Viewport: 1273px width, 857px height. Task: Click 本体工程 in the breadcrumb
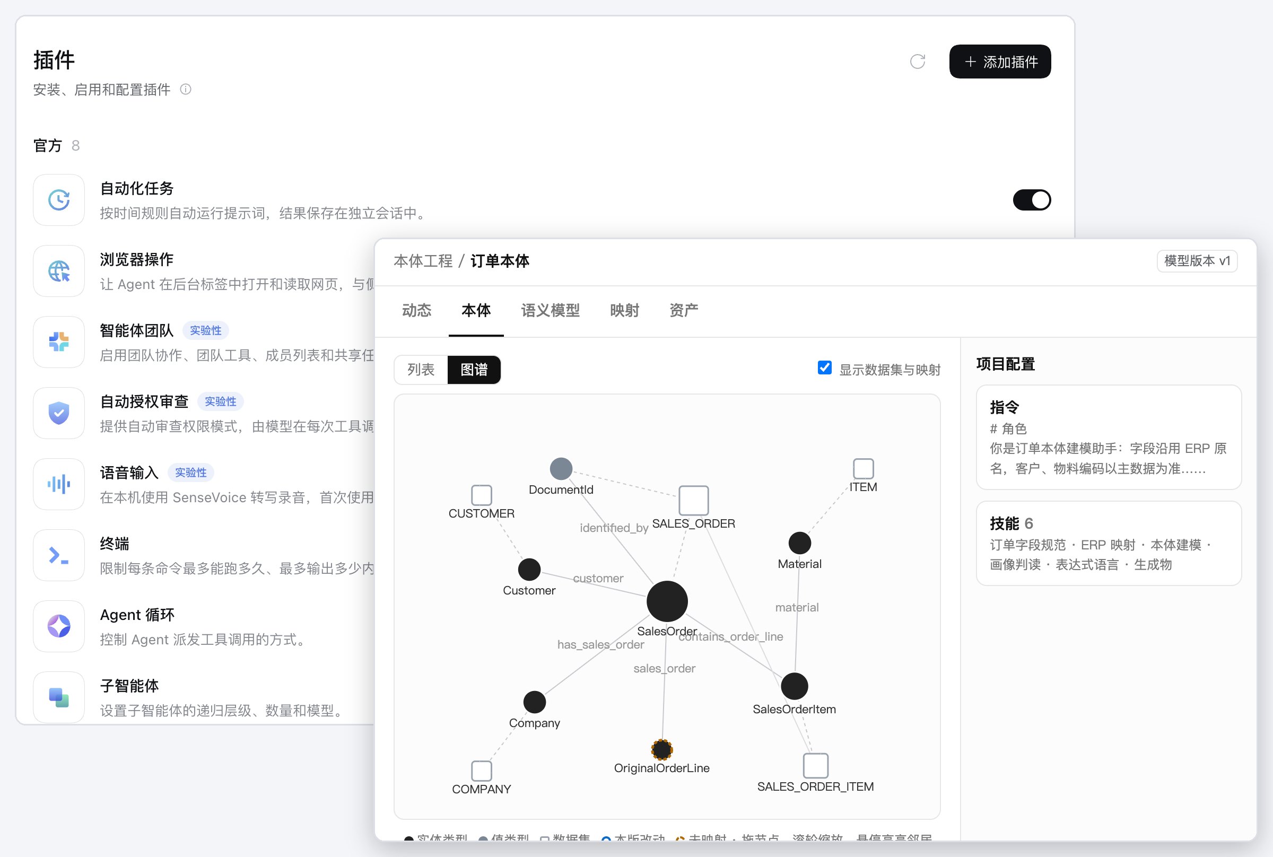[423, 261]
